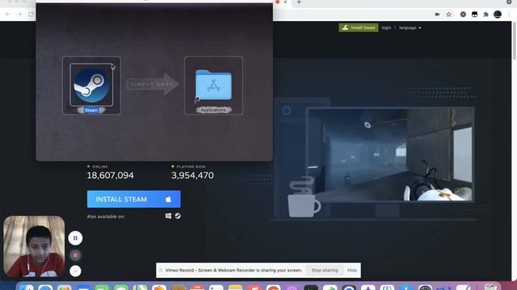Expand the language dropdown in the Steam header
The width and height of the screenshot is (517, 290).
pyautogui.click(x=410, y=27)
